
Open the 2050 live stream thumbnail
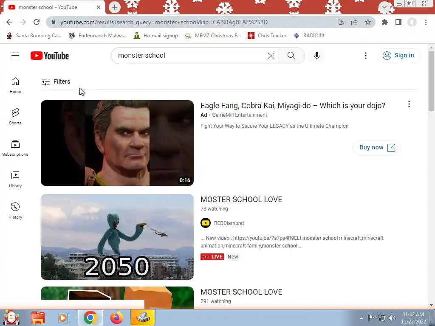click(x=117, y=237)
